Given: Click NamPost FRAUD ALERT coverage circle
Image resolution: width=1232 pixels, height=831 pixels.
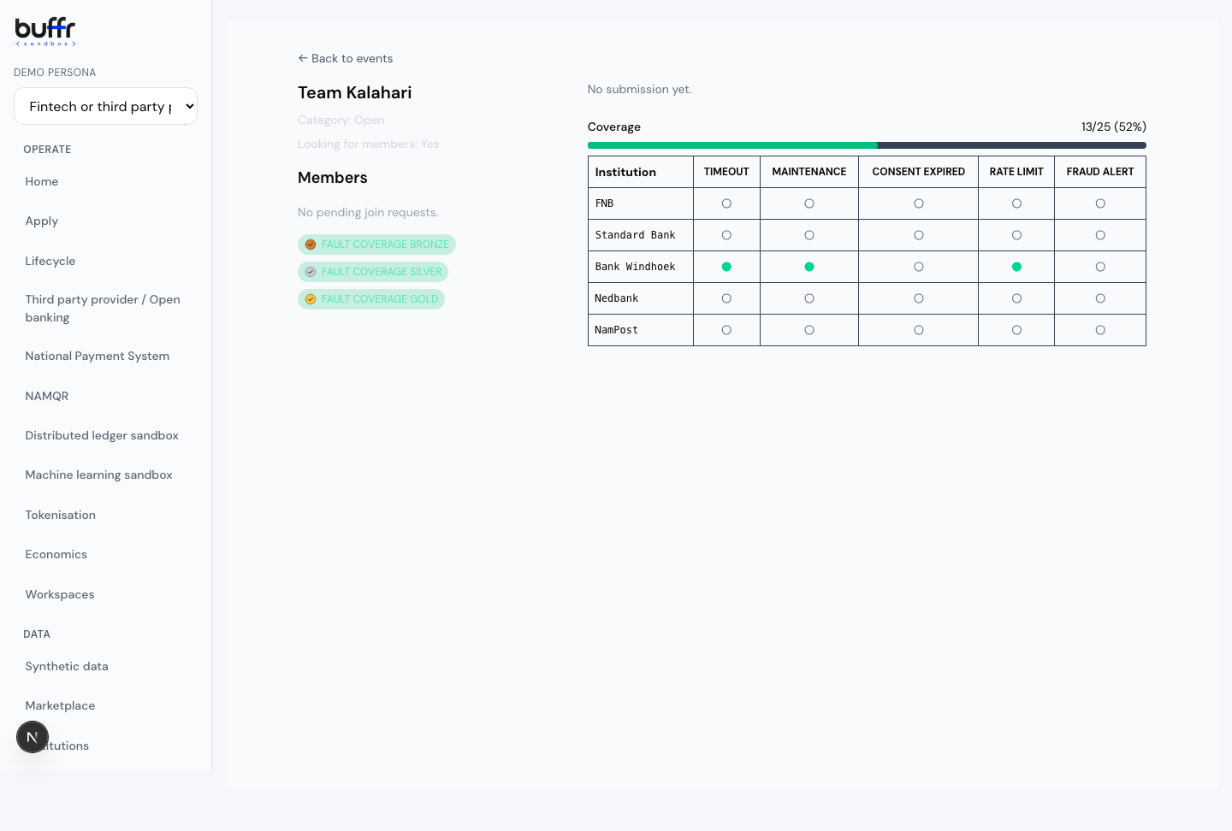Looking at the screenshot, I should [x=1100, y=330].
